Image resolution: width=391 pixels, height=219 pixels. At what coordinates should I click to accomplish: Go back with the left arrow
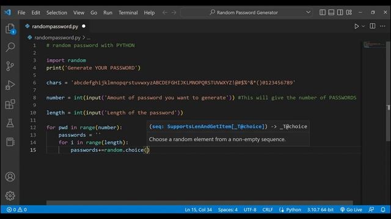tap(164, 12)
